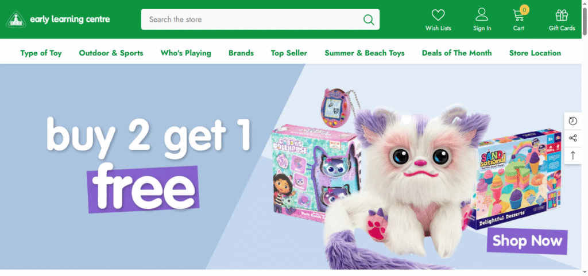588x276 pixels.
Task: Expand the Type of Toy menu
Action: [x=41, y=53]
